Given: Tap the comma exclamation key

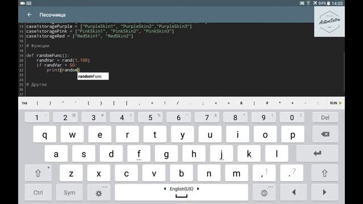Looking at the screenshot, I should point(264,173).
